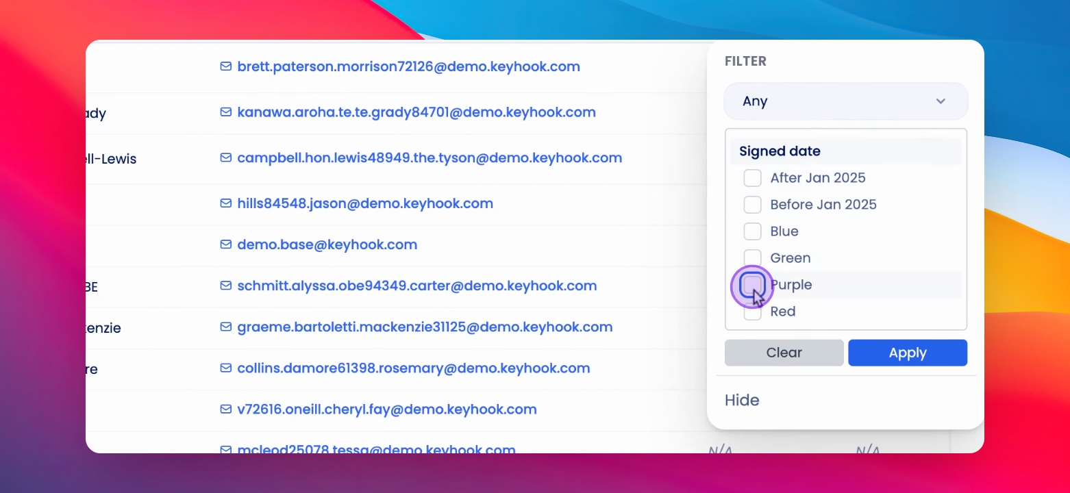Click the FILTER heading label

click(745, 61)
